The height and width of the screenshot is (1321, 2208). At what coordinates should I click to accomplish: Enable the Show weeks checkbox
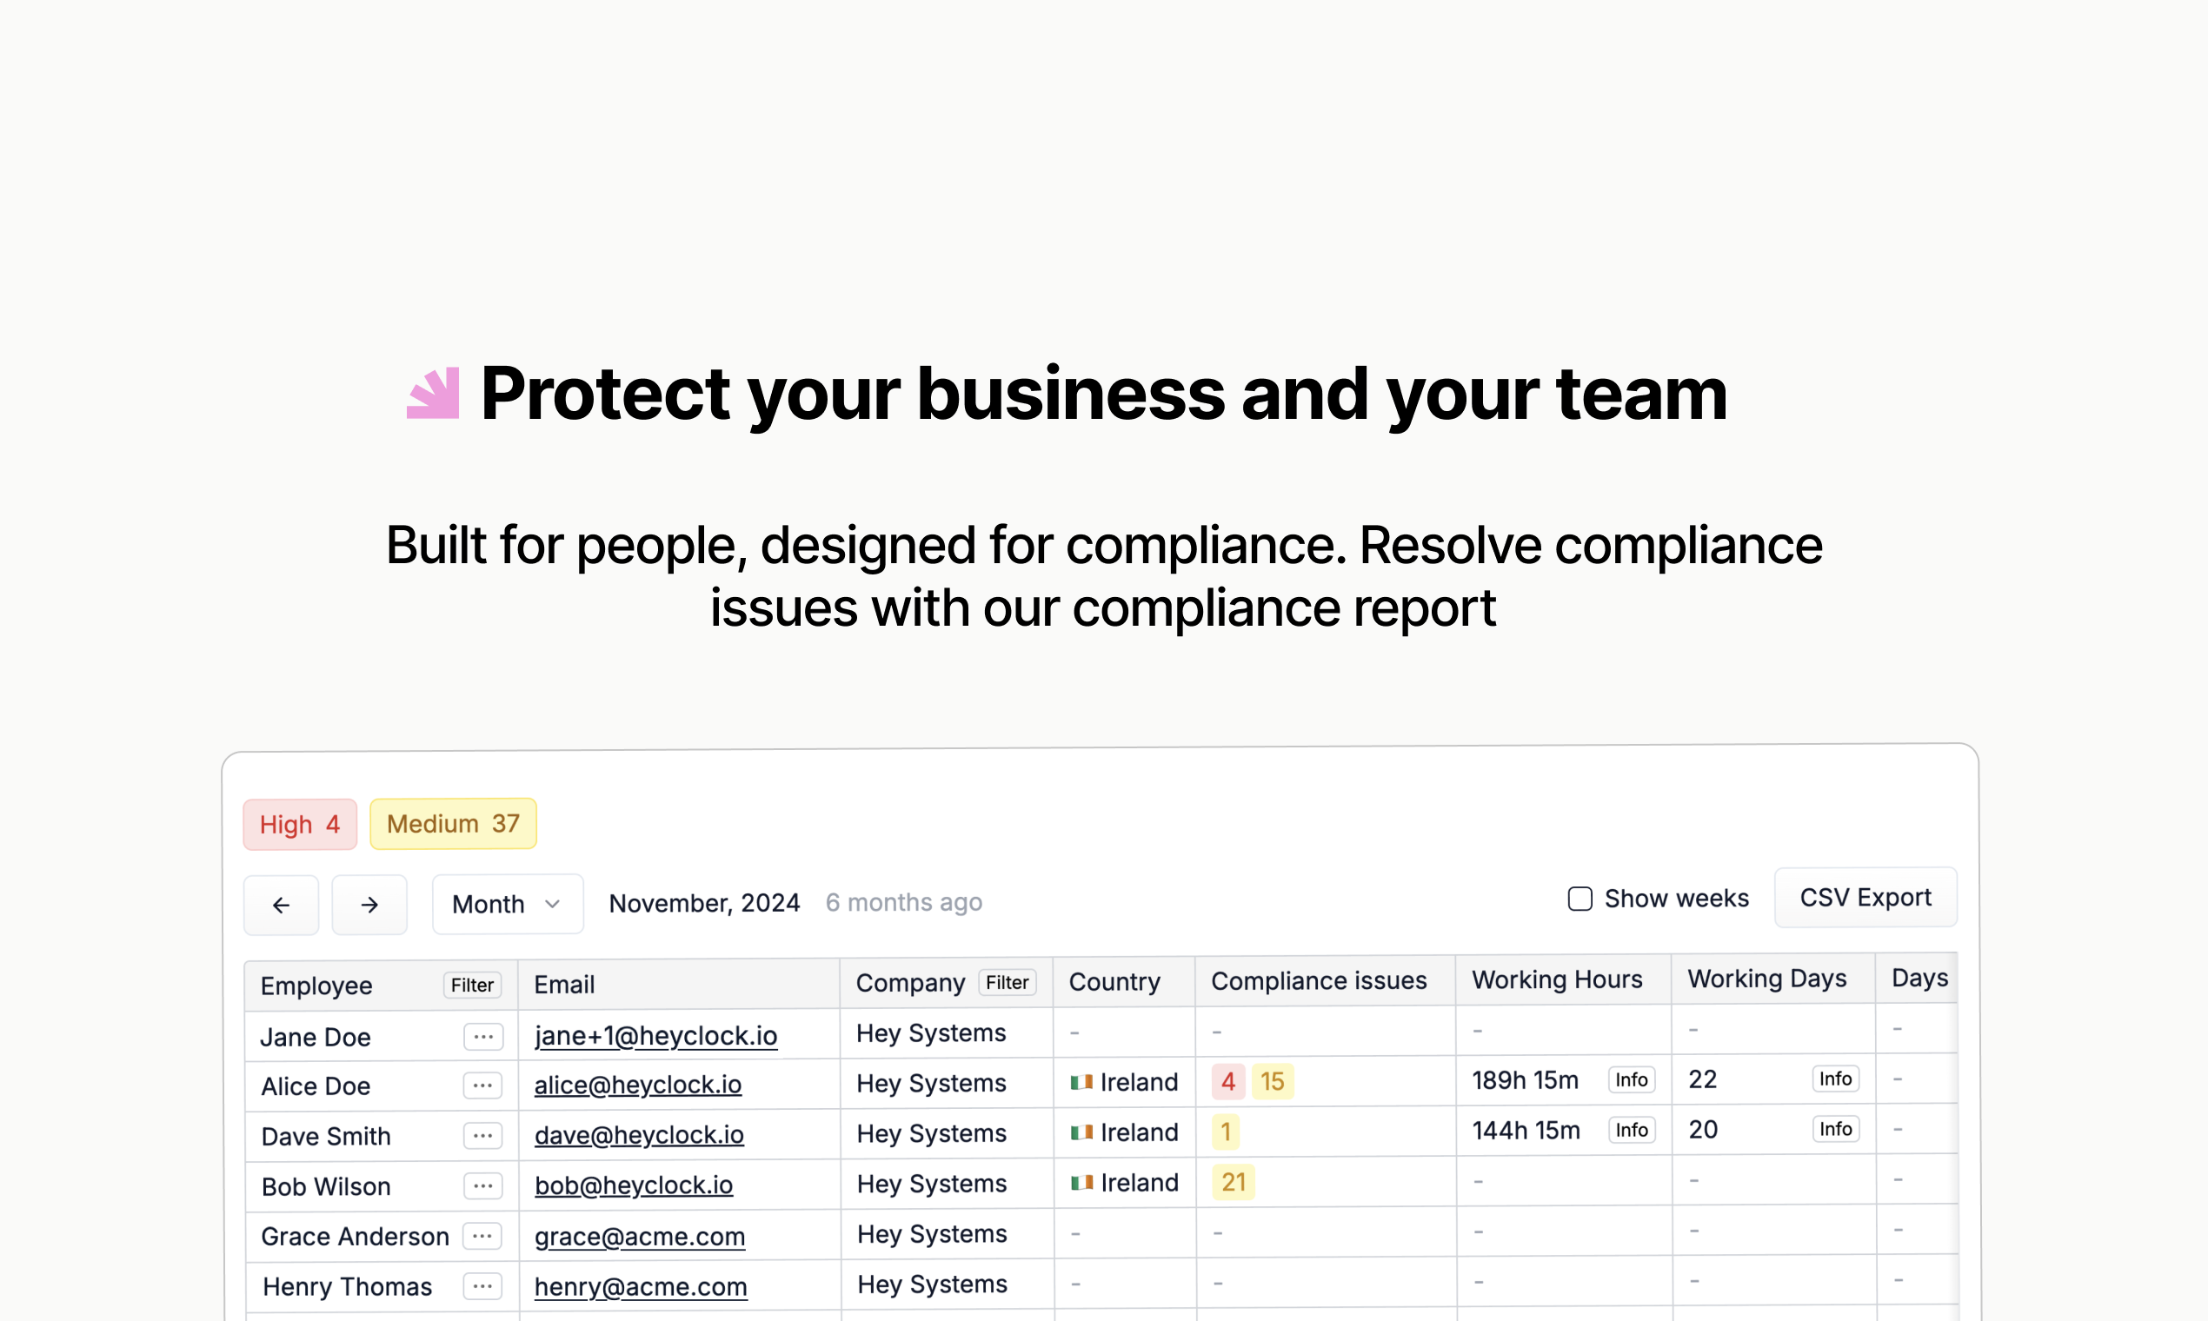tap(1580, 899)
